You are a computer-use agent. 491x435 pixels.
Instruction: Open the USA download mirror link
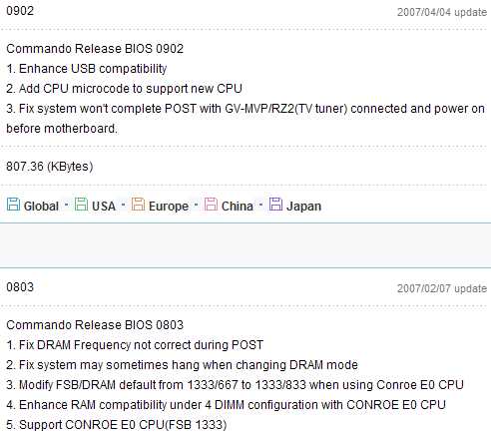pos(104,207)
